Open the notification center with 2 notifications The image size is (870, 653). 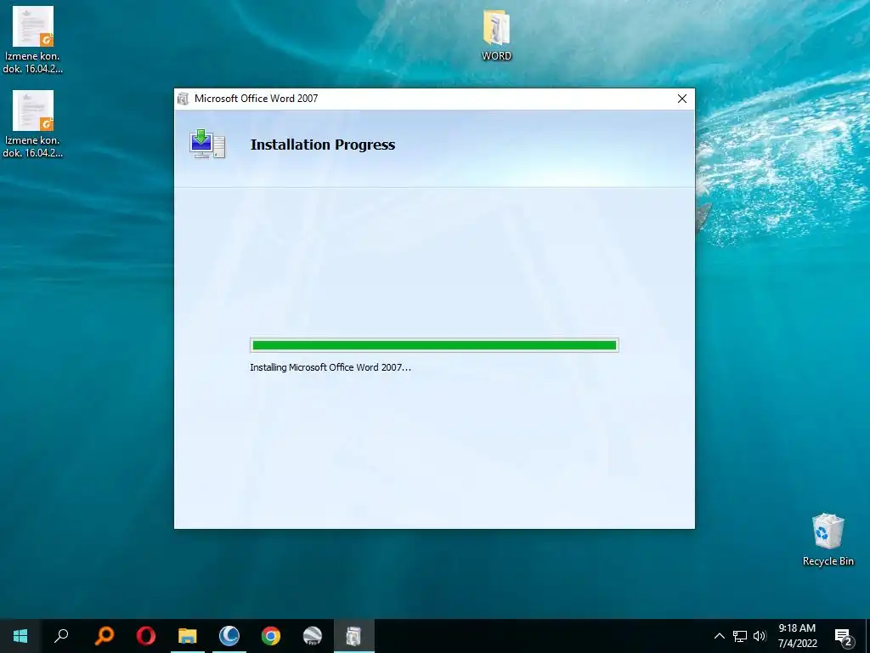coord(844,636)
